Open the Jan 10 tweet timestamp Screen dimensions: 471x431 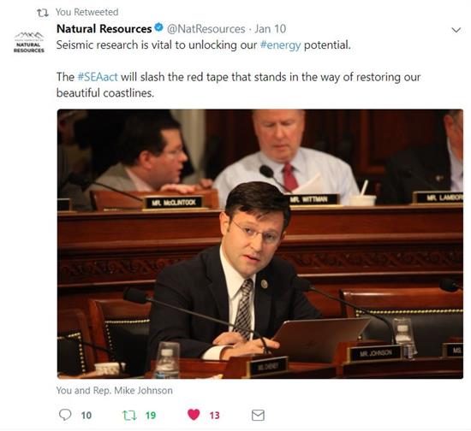click(271, 29)
